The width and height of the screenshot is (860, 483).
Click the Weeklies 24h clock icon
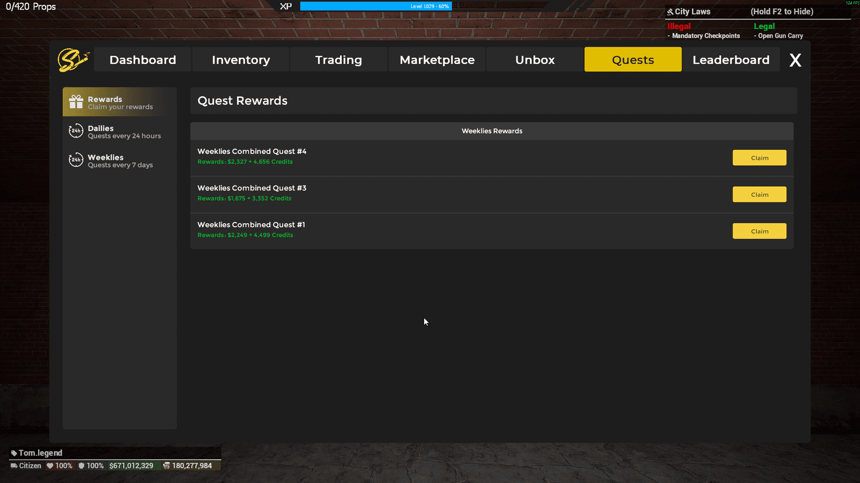pyautogui.click(x=76, y=160)
